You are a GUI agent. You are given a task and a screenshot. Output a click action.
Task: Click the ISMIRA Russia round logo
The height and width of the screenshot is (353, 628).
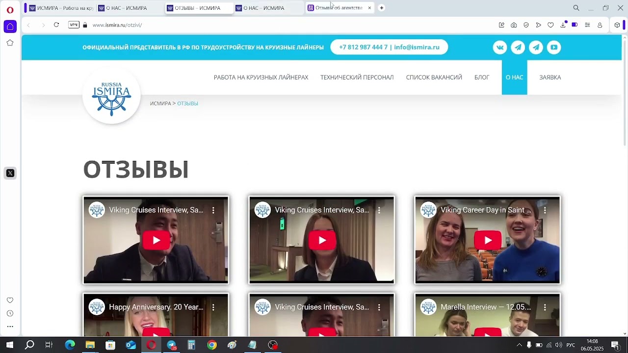coord(112,95)
